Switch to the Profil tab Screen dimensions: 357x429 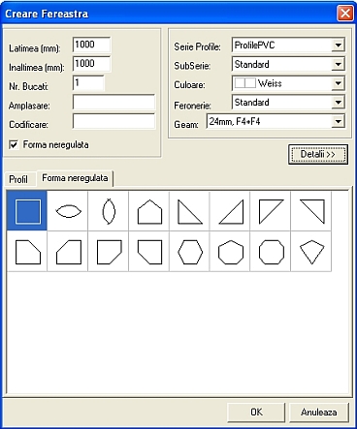click(x=18, y=179)
